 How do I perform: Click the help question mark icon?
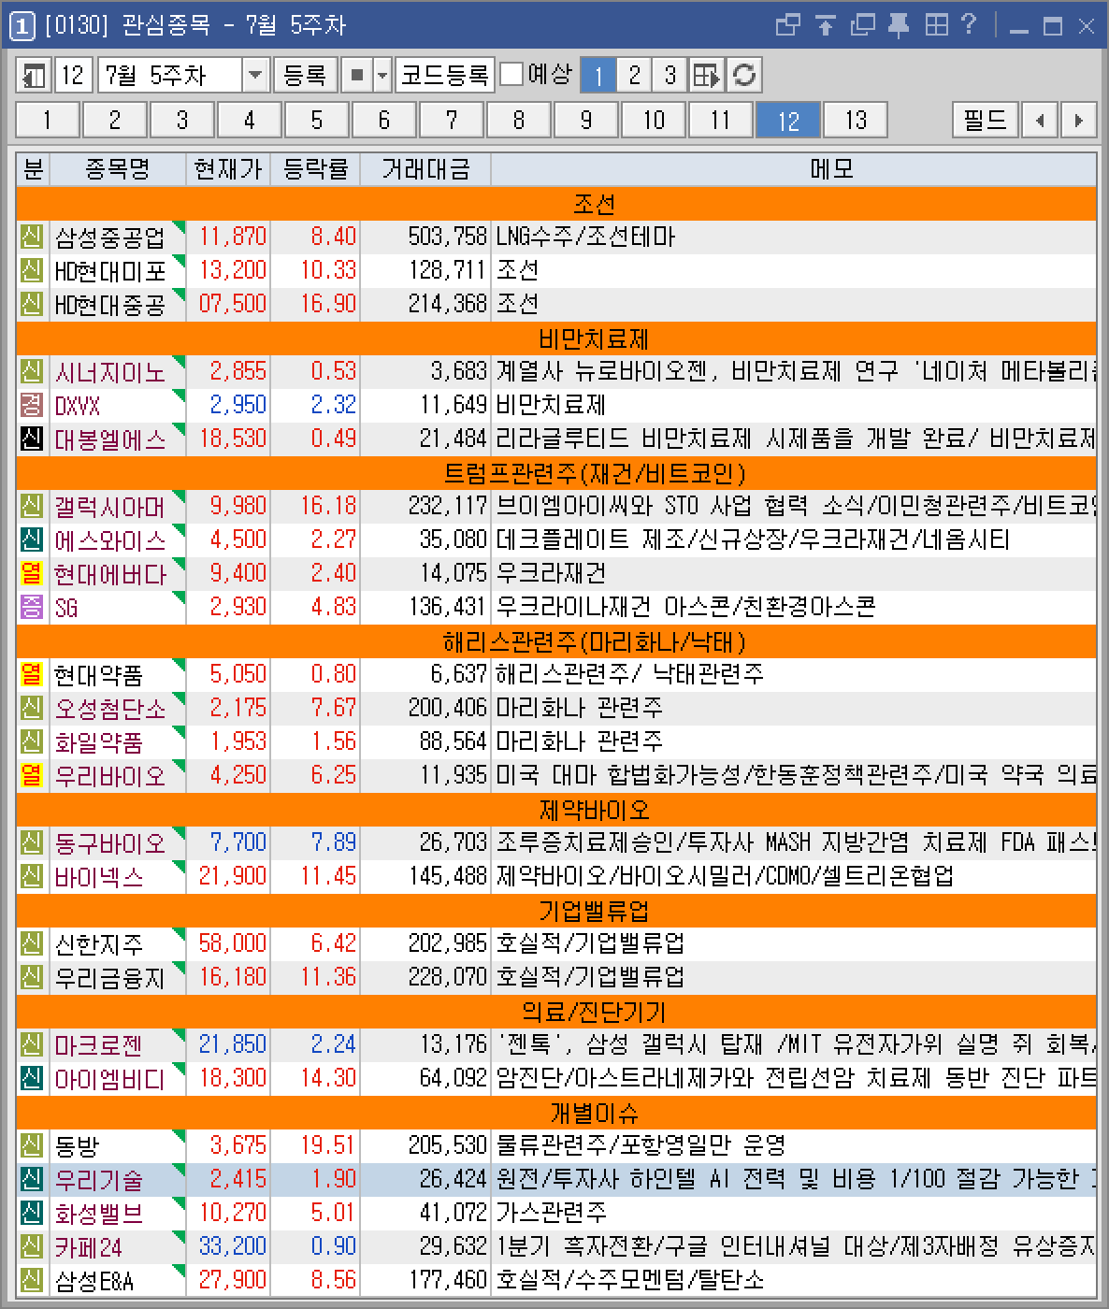[x=969, y=25]
